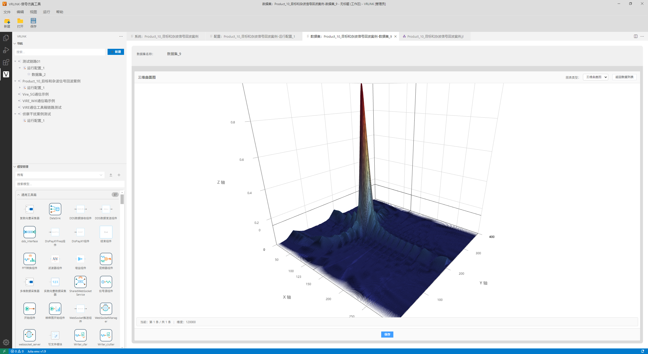Click the 混频器组件 mixer icon
The width and height of the screenshot is (648, 354).
point(106,259)
